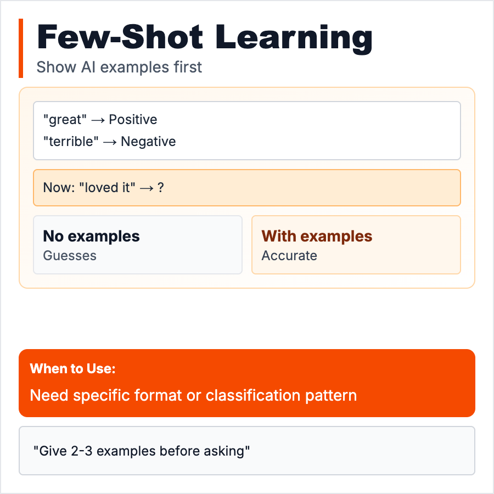
Task: Click the quoted phrase "loved it"
Action: pyautogui.click(x=108, y=188)
